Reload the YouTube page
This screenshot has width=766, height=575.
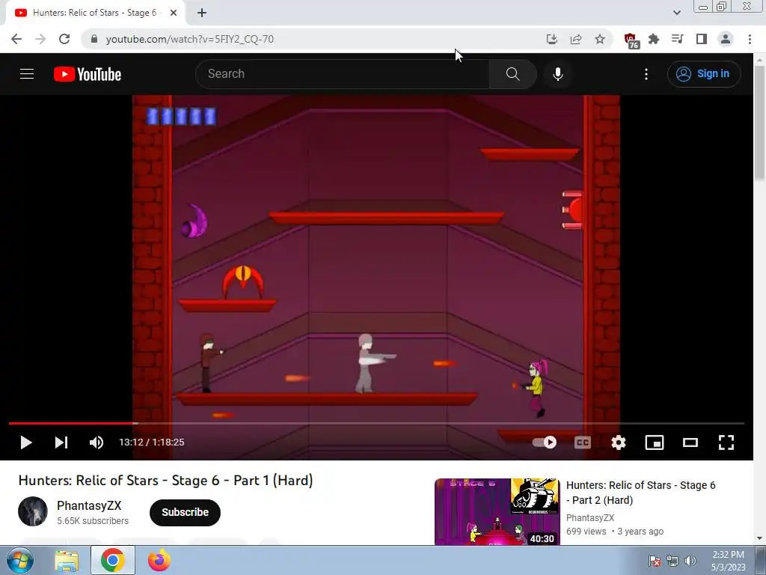tap(64, 39)
